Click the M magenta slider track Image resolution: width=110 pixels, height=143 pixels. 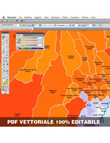coord(30,40)
